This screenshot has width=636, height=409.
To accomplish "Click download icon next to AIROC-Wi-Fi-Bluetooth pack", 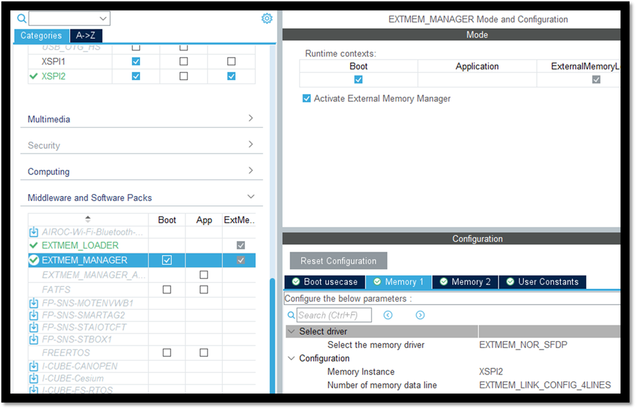I will point(34,232).
